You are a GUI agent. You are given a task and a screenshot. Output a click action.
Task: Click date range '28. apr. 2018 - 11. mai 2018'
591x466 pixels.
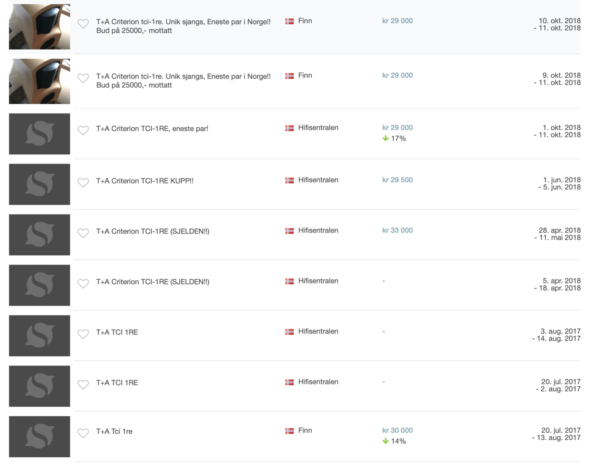557,234
